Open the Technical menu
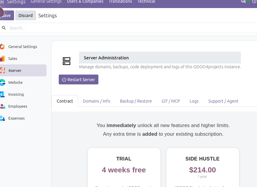The height and width of the screenshot is (187, 257). pyautogui.click(x=146, y=1)
